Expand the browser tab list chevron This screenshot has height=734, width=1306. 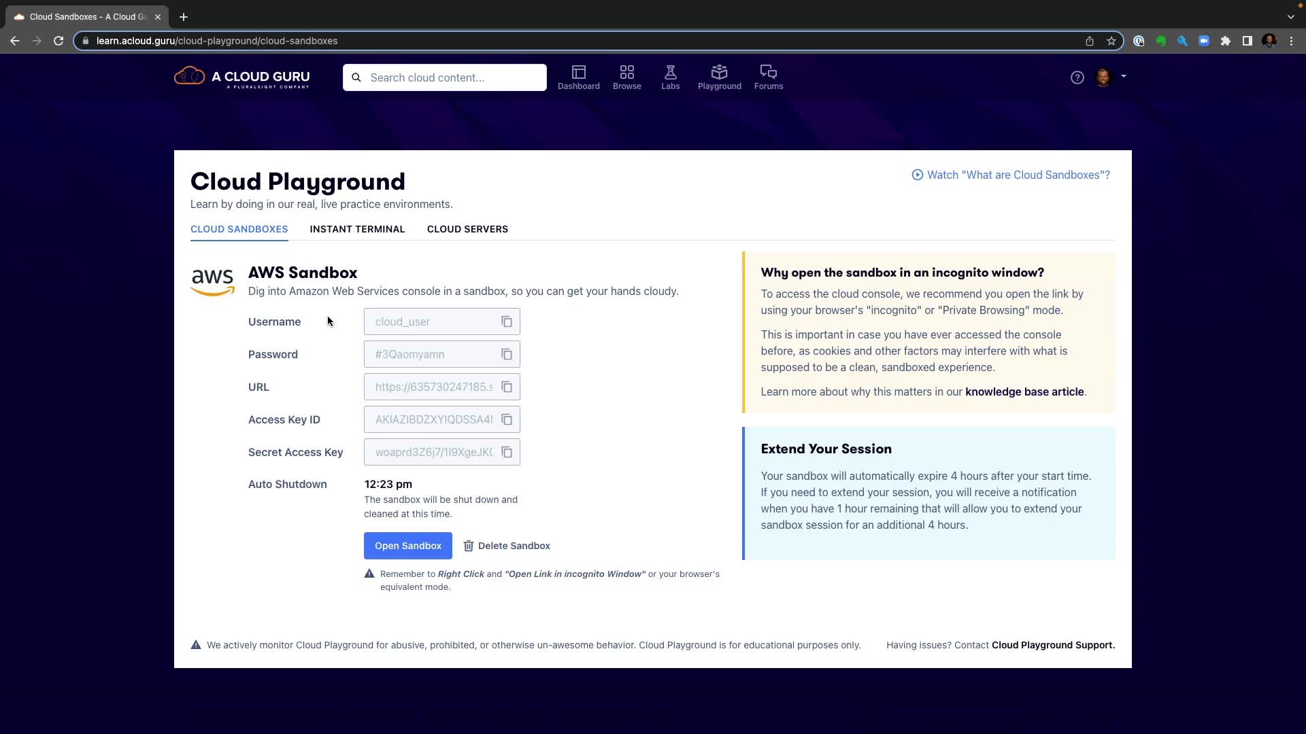[1290, 17]
